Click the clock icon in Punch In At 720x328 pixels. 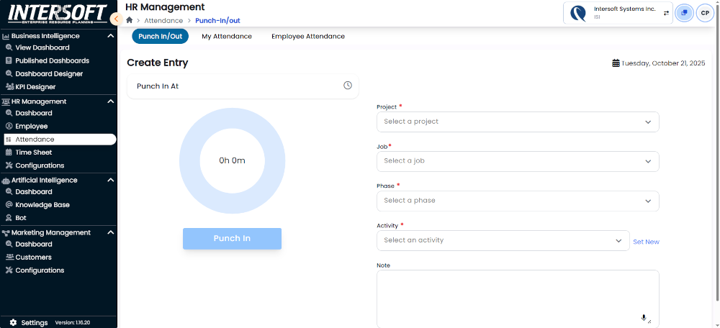[x=348, y=86]
